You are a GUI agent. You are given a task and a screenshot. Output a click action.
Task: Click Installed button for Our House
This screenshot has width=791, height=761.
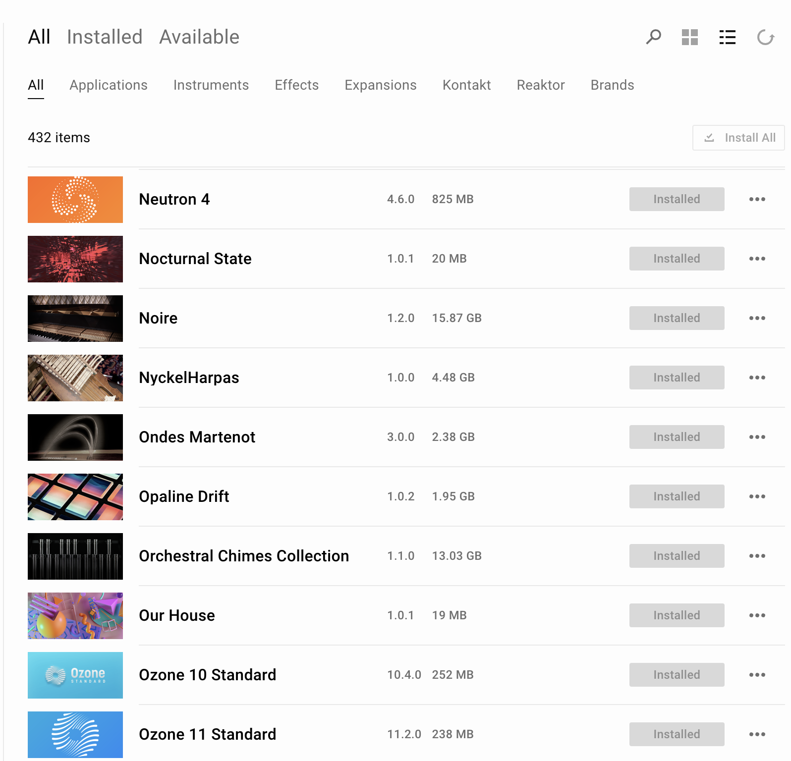(677, 615)
